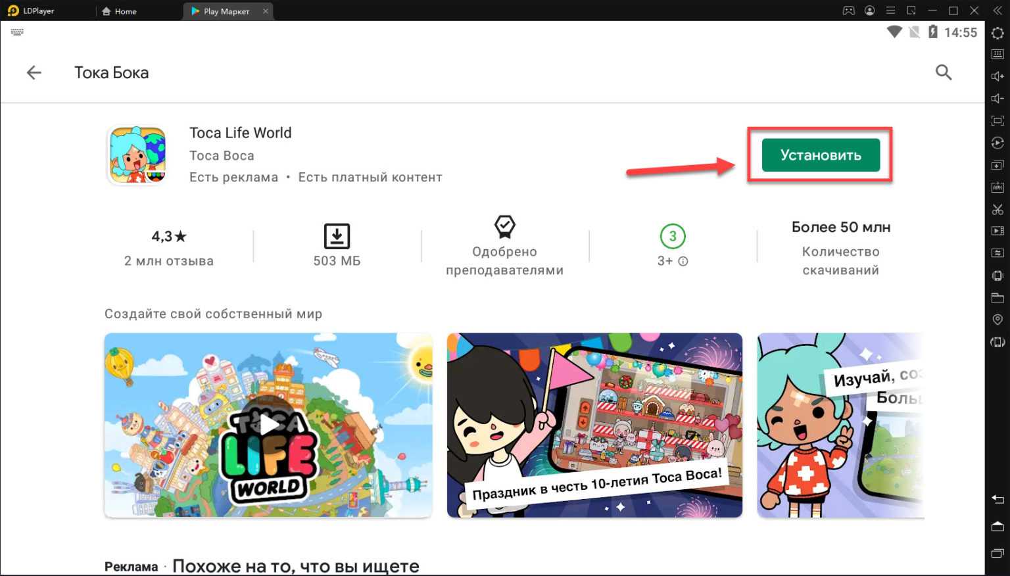Open the video recorder sidebar icon
Viewport: 1010px width, 576px height.
[998, 231]
